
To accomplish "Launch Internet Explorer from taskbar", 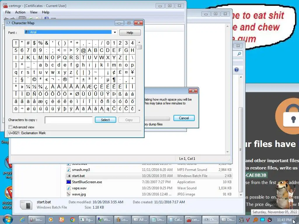I will (22, 220).
